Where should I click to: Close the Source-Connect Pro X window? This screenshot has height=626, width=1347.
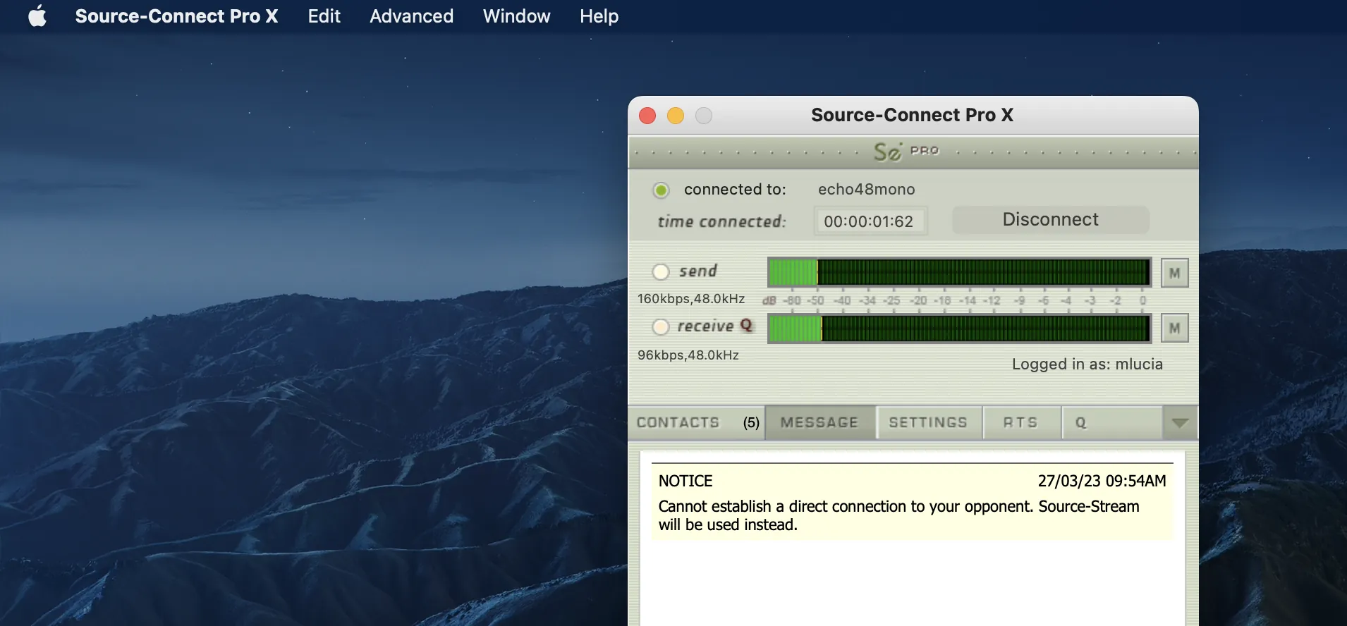[647, 116]
